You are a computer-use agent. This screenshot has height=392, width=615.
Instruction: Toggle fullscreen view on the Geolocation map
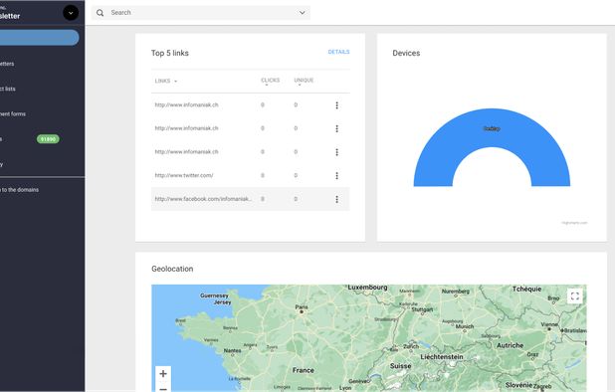575,295
